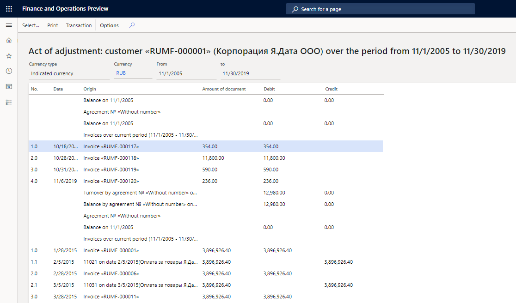Screen dimensions: 516x303
Task: Open the From date picker
Action: pos(185,73)
